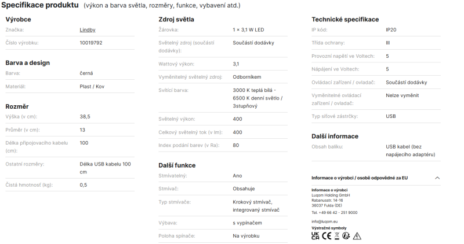Click the IP20 value in IP kód row

click(391, 30)
